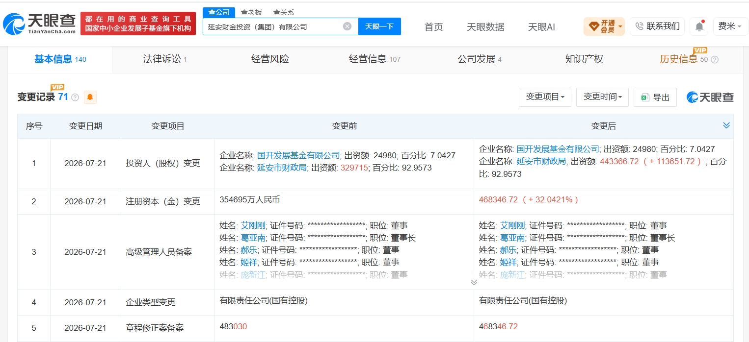Open 延安市财政局 link in 变更后 column

[x=541, y=161]
